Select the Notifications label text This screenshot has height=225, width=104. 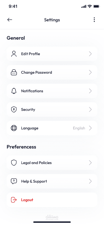(32, 91)
